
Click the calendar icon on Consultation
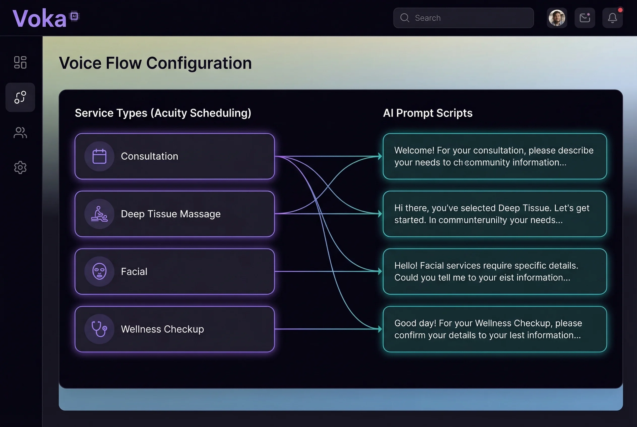(99, 156)
